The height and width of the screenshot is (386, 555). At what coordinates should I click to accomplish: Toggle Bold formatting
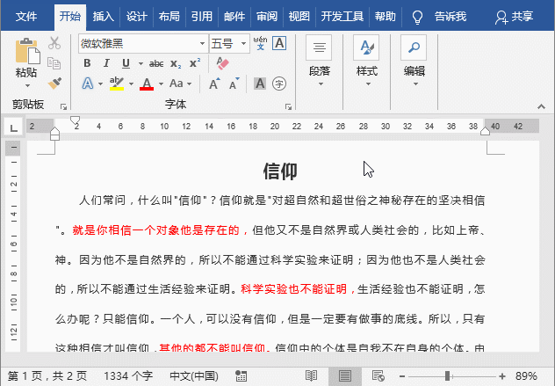point(86,63)
